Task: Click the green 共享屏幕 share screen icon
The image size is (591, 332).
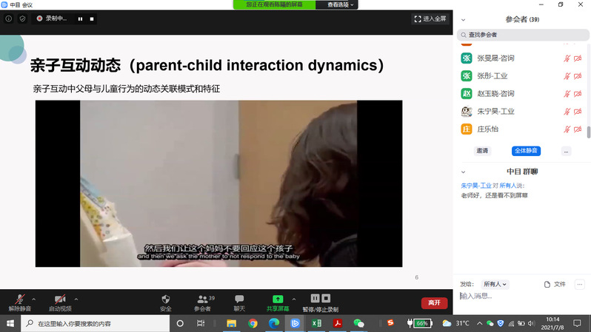Action: 278,299
